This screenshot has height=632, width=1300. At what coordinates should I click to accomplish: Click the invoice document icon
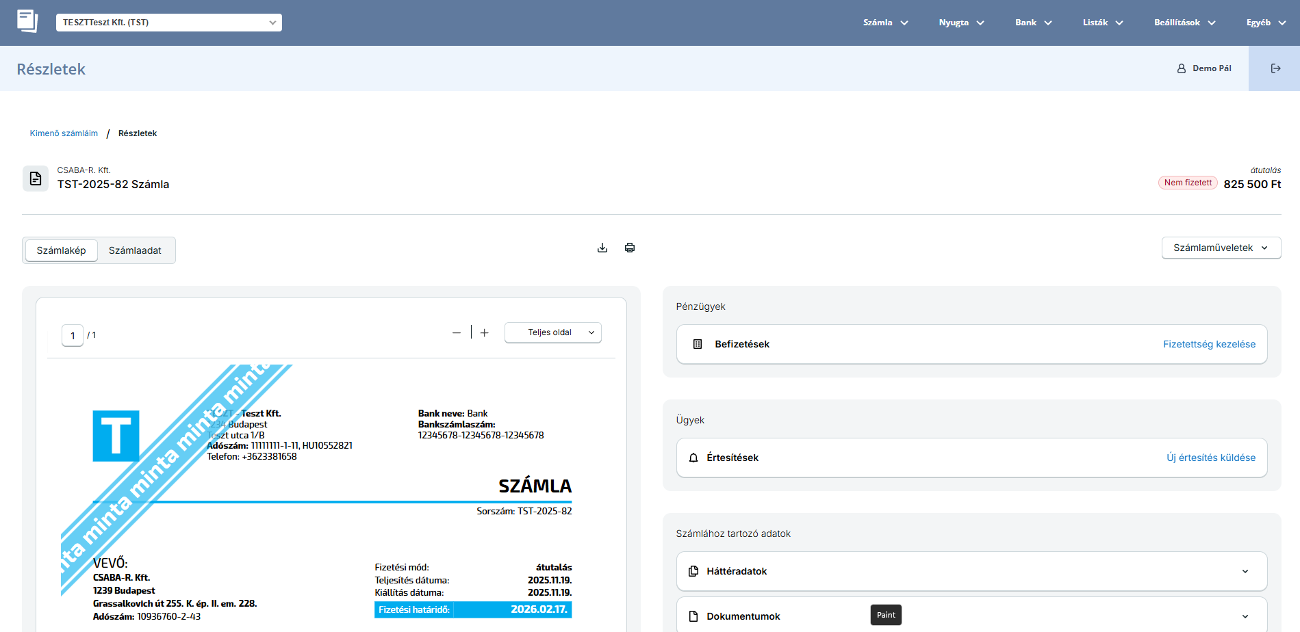36,179
